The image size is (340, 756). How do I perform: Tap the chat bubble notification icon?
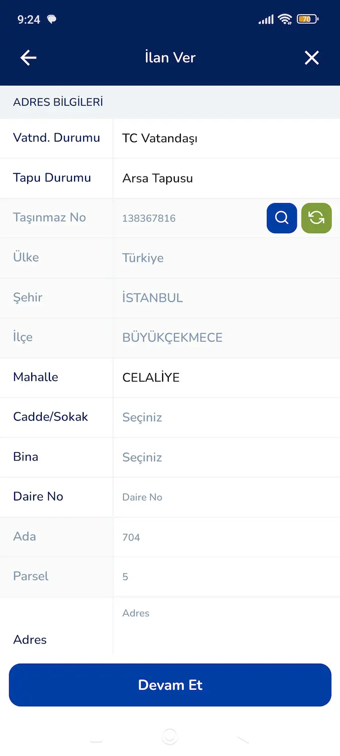51,20
